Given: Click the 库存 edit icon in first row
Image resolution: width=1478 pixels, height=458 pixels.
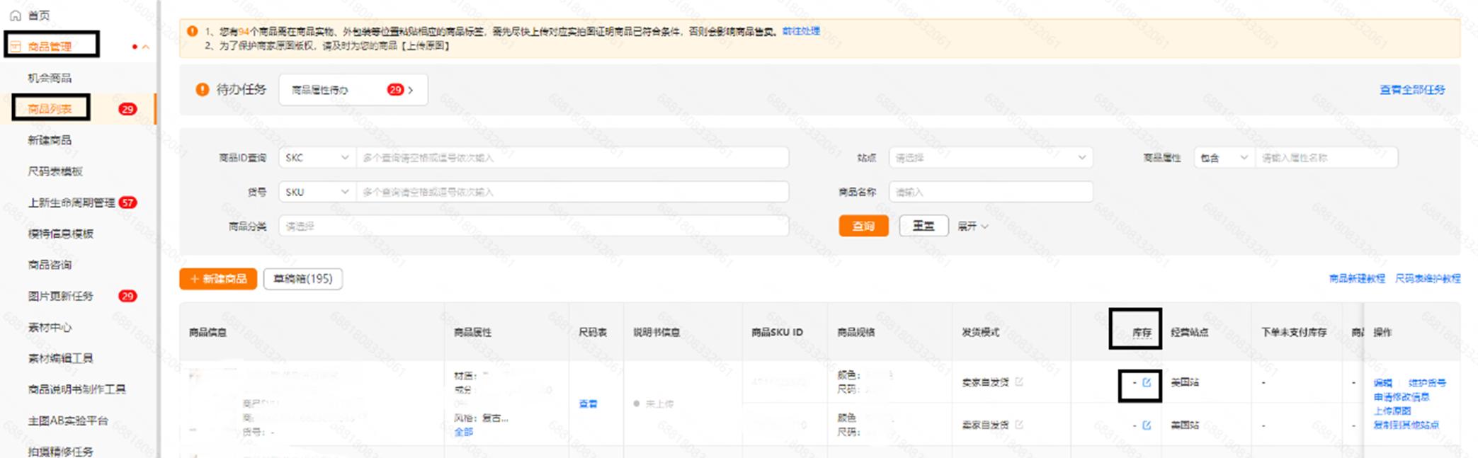Looking at the screenshot, I should [1147, 383].
